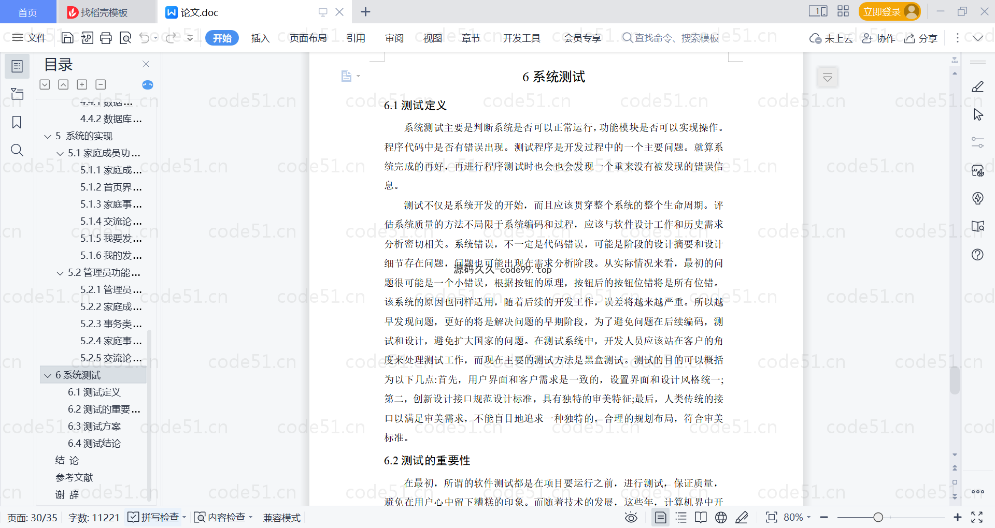Screen dimensions: 995x528
Task: Open the 开发工具 ribbon tab
Action: click(x=521, y=38)
